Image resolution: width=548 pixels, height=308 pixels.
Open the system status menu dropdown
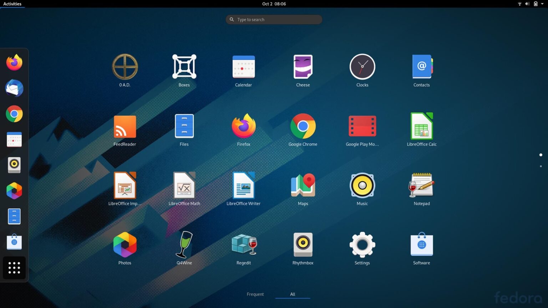(x=532, y=4)
